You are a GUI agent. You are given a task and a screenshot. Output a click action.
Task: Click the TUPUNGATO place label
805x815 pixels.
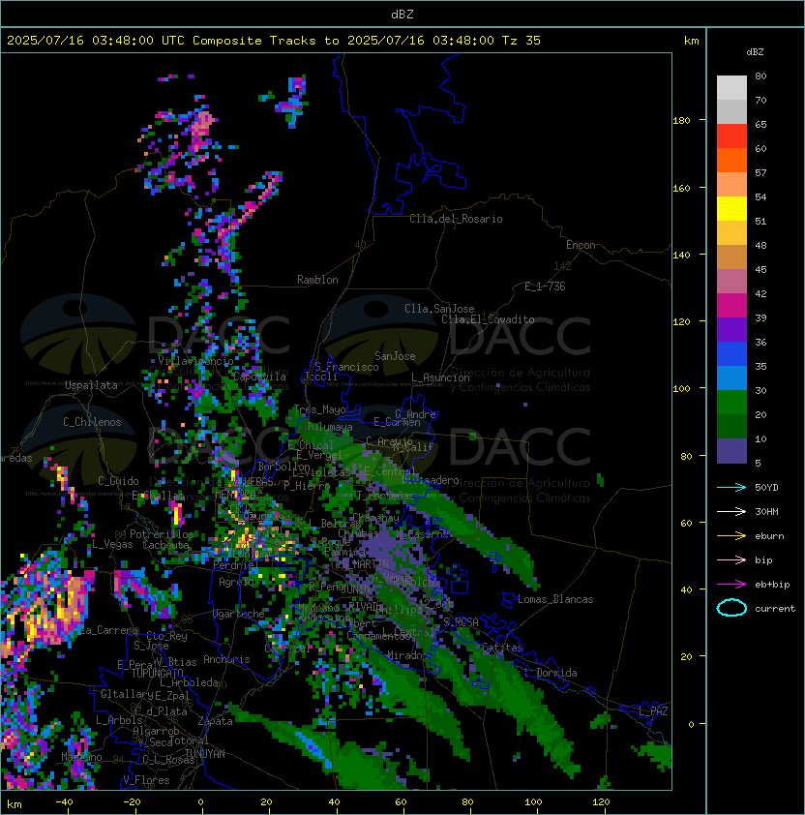(x=157, y=674)
